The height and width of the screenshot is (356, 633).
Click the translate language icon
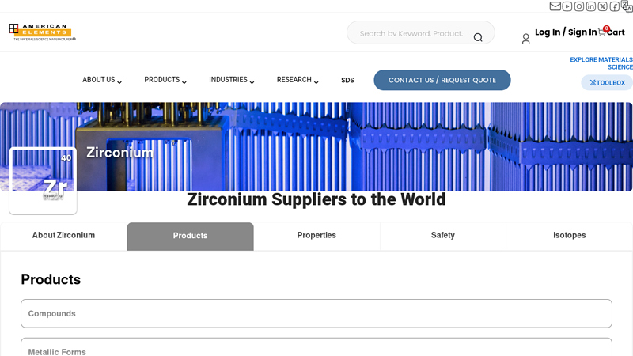pos(627,6)
